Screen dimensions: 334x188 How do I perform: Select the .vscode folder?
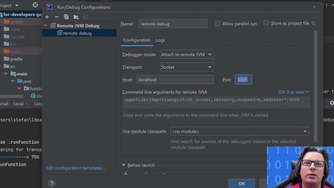(17, 37)
